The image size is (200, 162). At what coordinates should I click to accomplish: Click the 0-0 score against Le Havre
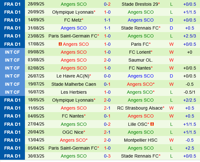107,76
